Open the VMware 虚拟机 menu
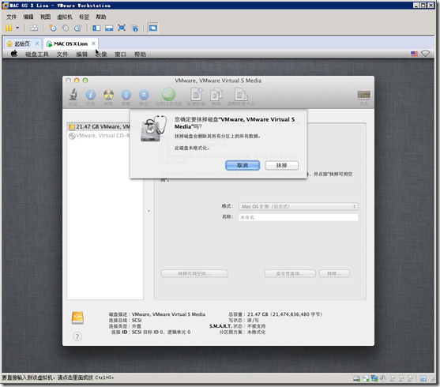The height and width of the screenshot is (387, 440). [x=65, y=17]
